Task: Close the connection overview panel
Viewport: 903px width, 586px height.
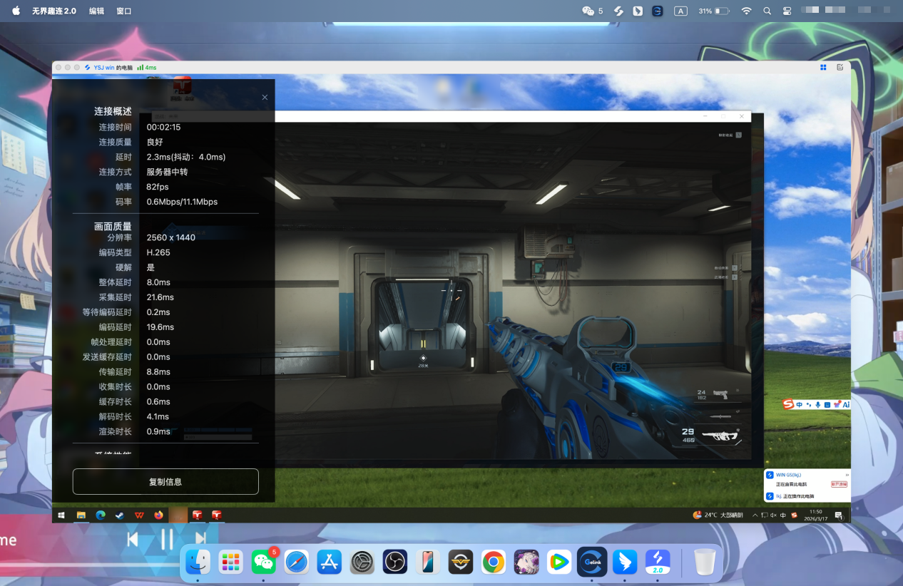Action: (265, 98)
